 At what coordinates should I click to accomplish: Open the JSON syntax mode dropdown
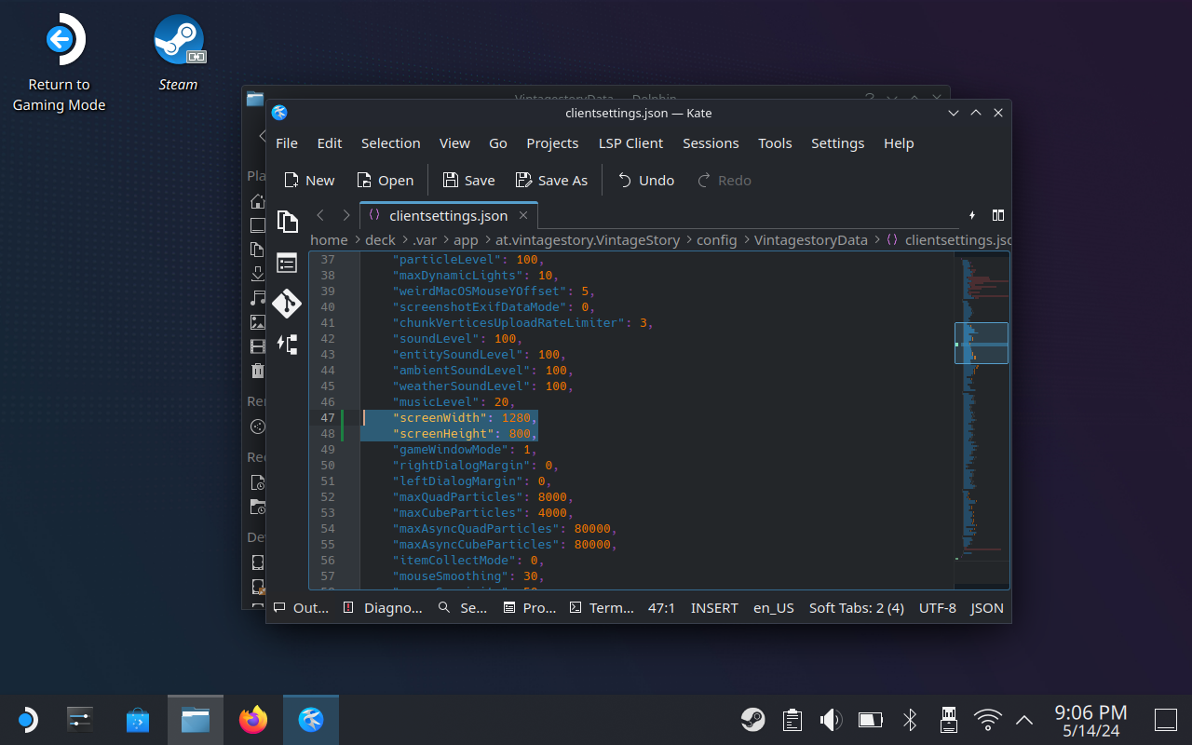[986, 607]
